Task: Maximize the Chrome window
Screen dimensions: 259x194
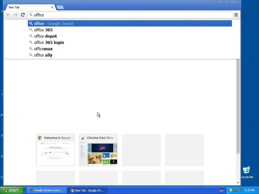Action: [226, 2]
